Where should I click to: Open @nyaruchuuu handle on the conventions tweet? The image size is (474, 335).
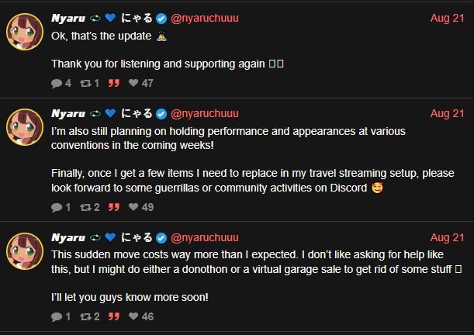click(x=204, y=113)
